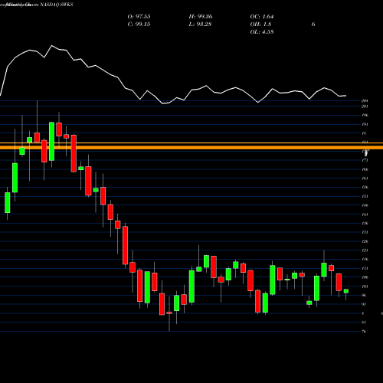Image resolution: width=383 pixels, height=383 pixels.
Task: Click the open value O: 97.55
Action: coord(139,17)
